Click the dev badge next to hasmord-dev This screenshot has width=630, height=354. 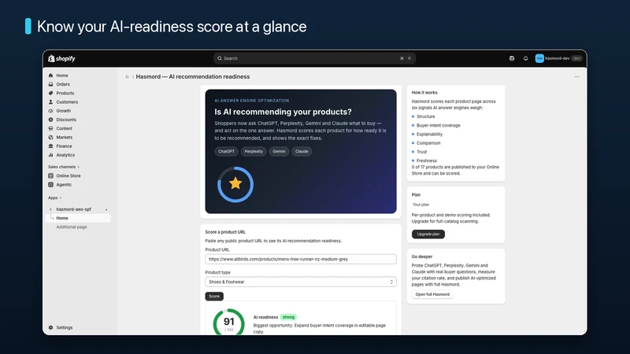[x=576, y=58]
